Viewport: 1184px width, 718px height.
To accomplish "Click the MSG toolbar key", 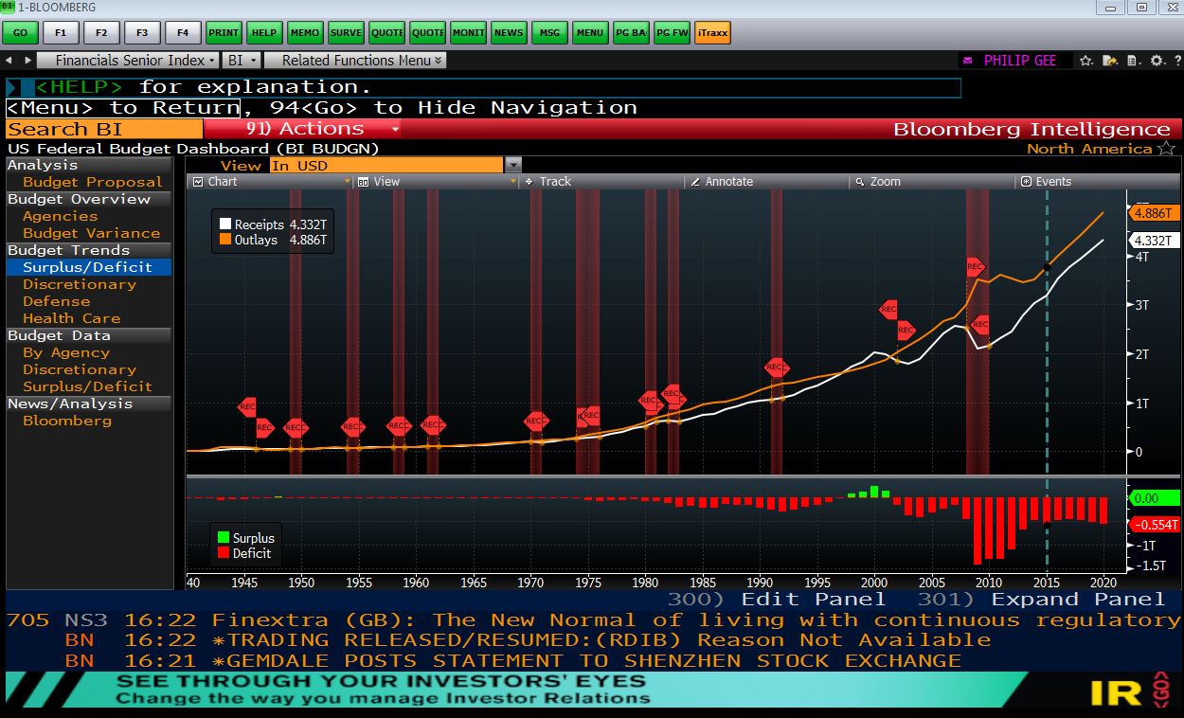I will tap(549, 32).
